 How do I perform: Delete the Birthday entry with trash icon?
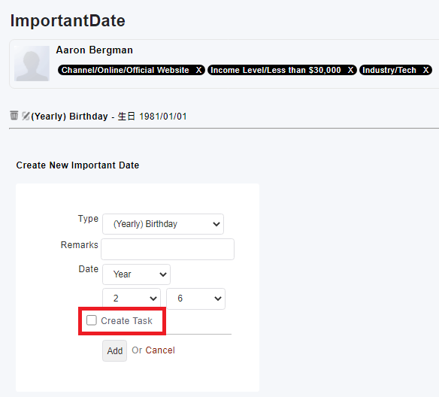[x=14, y=115]
